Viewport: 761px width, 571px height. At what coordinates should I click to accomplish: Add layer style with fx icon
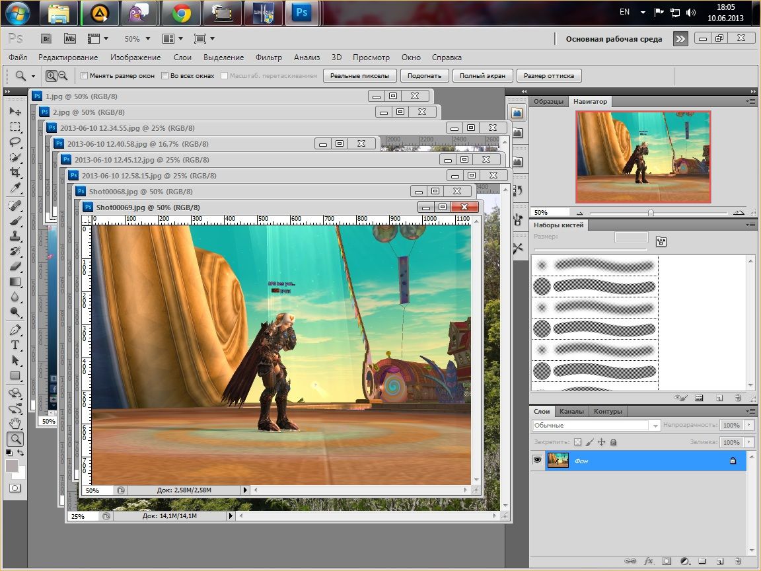pos(649,561)
